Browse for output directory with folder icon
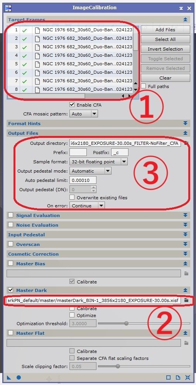The image size is (196, 385). click(186, 143)
